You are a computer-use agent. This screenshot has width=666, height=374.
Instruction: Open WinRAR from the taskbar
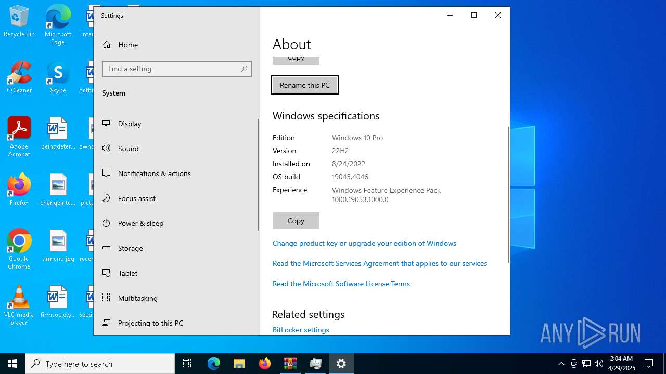tap(290, 364)
